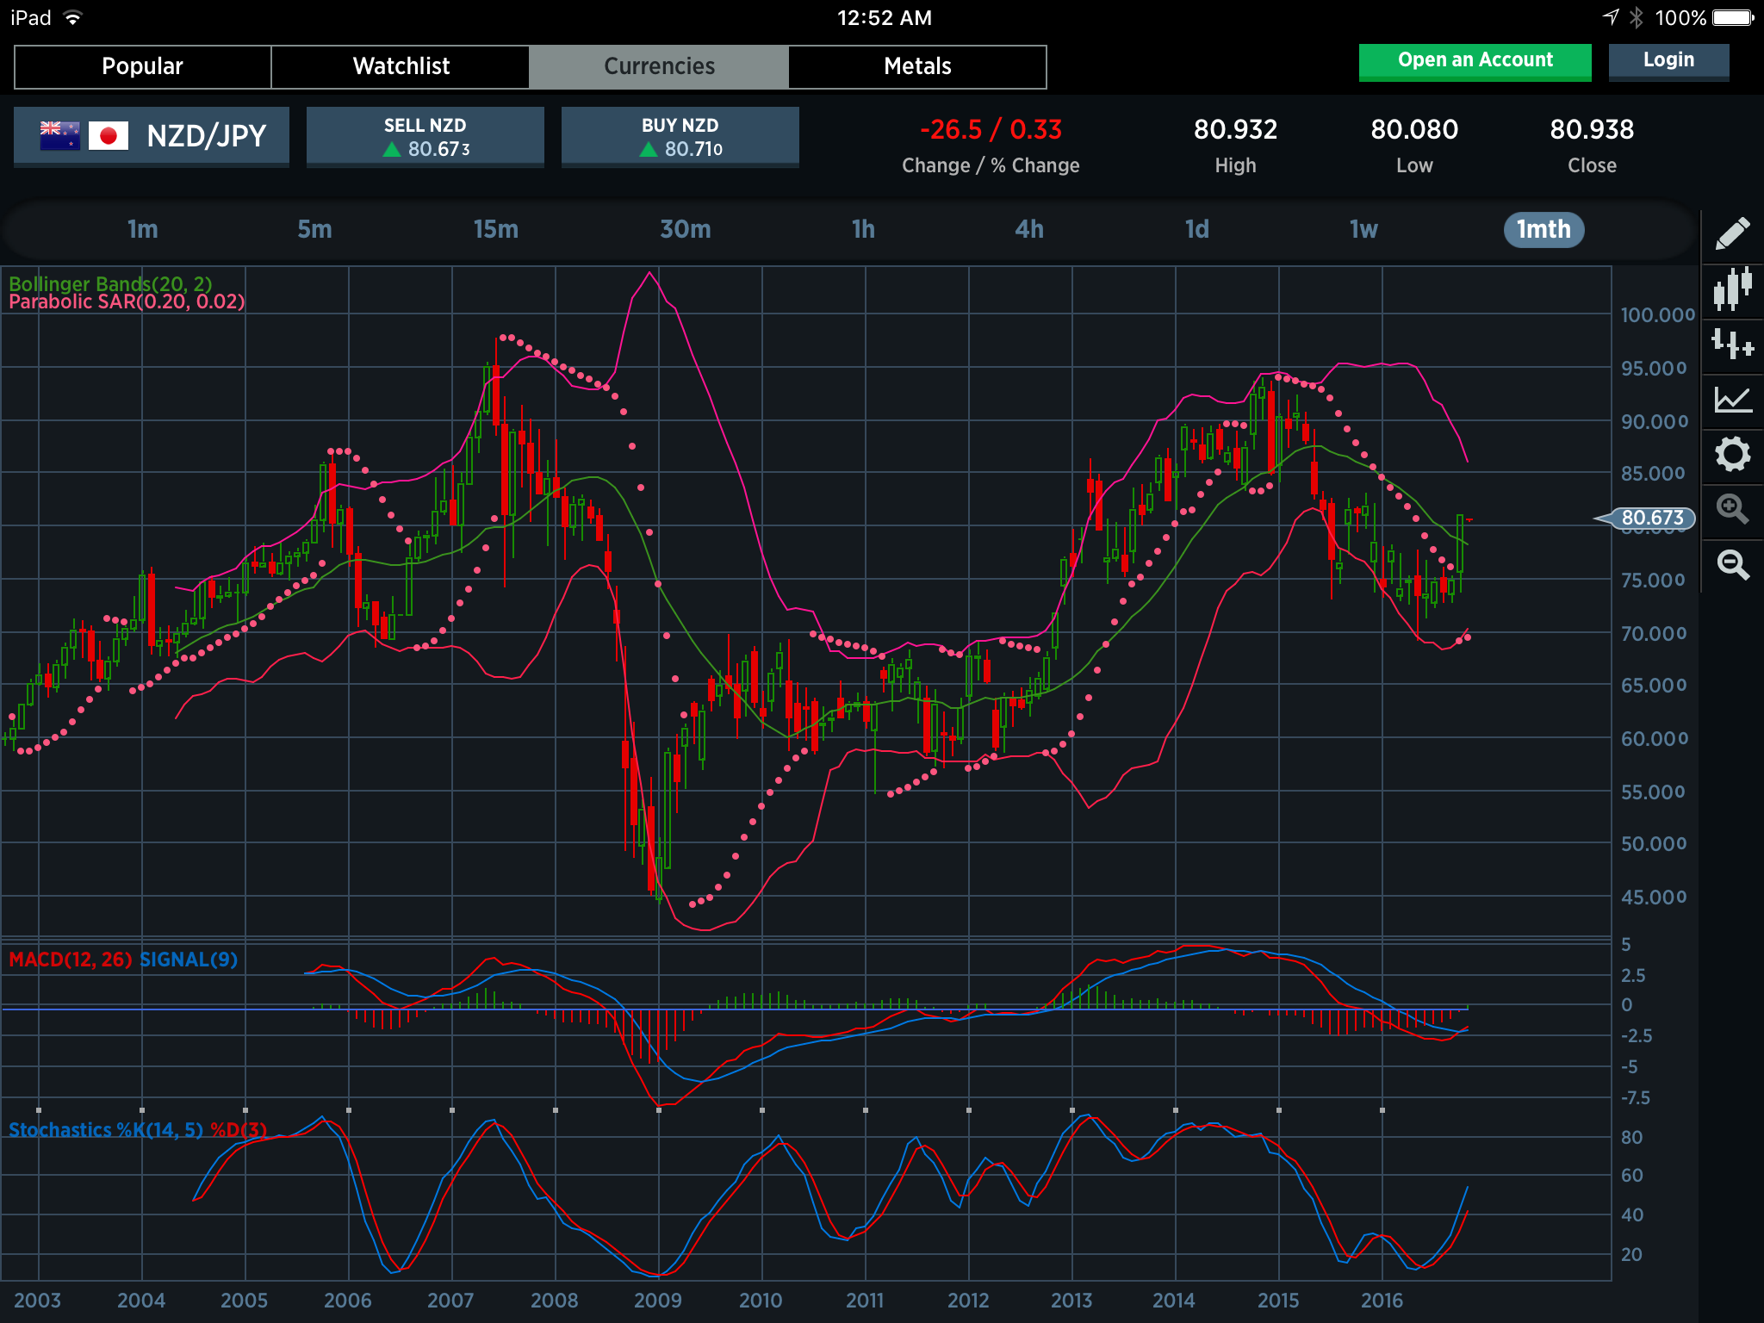Tap the 45.000 price axis label
This screenshot has height=1323, width=1764.
(x=1654, y=898)
